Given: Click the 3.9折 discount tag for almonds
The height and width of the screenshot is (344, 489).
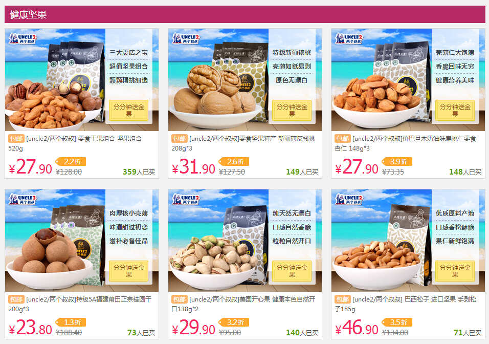Looking at the screenshot, I should 397,161.
